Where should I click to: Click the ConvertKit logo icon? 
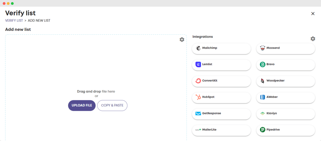point(198,81)
